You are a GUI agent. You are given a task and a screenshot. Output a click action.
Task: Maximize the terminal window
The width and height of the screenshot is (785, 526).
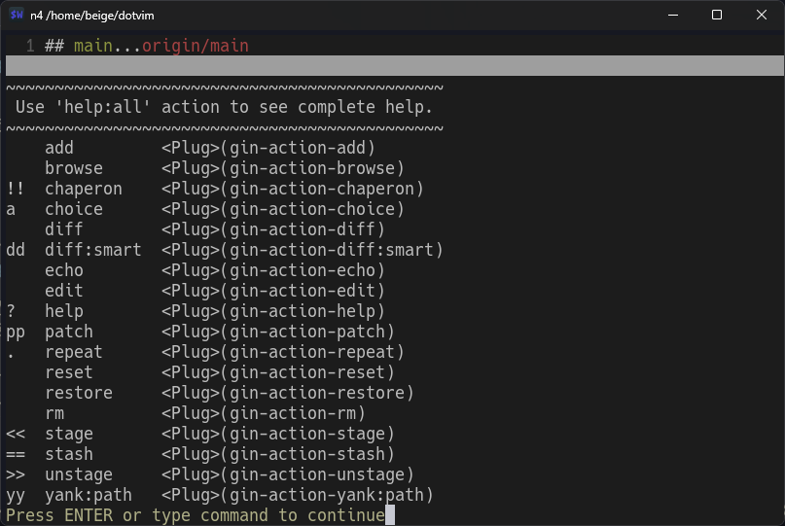click(717, 15)
